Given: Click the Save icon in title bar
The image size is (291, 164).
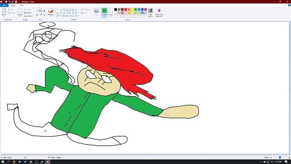Looking at the screenshot, I should tap(6, 2).
